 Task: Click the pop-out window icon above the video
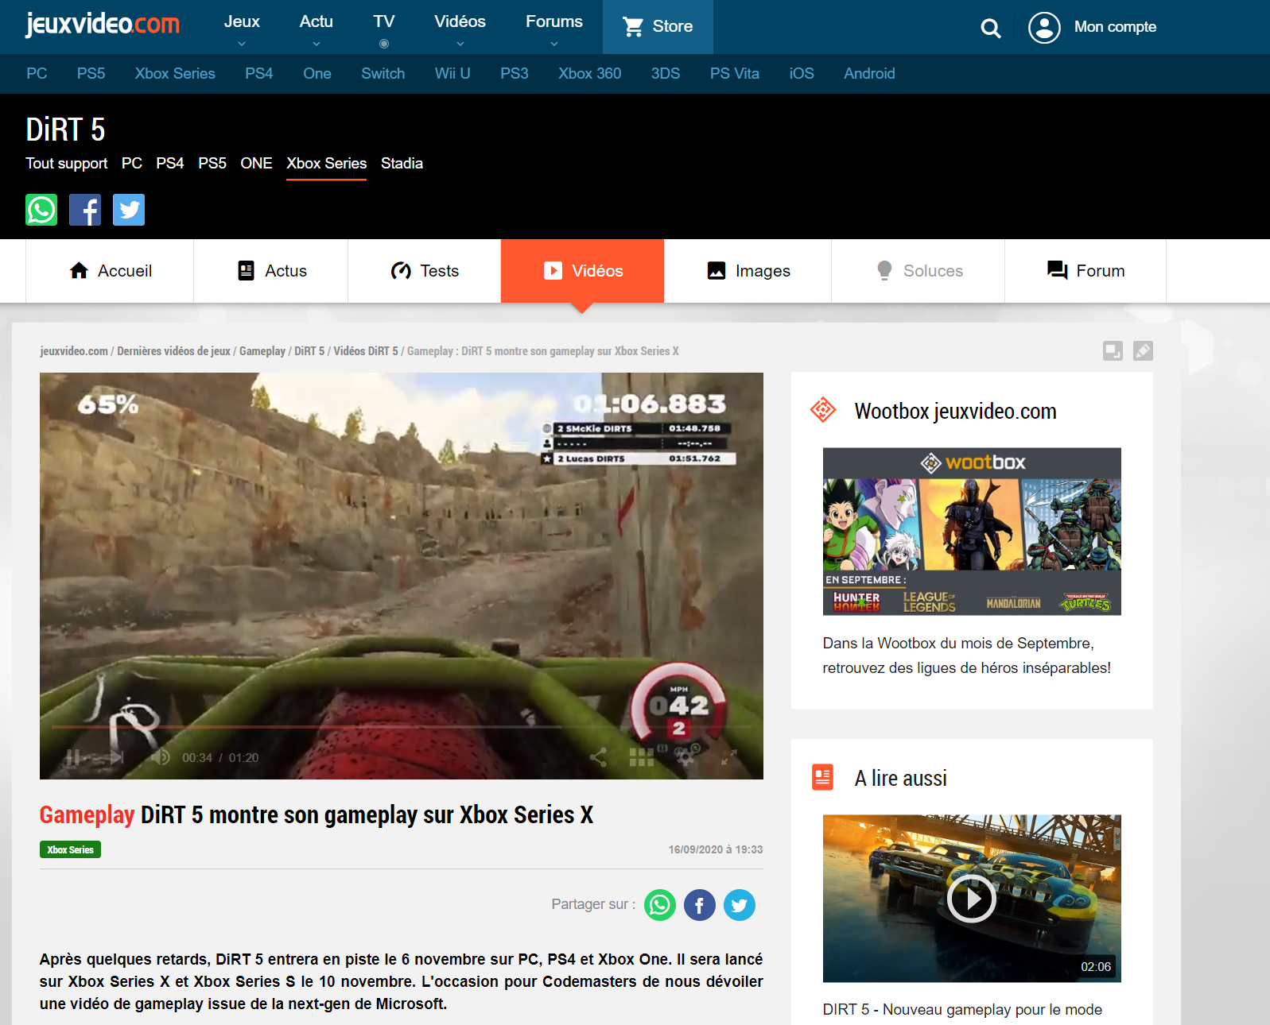(1113, 350)
